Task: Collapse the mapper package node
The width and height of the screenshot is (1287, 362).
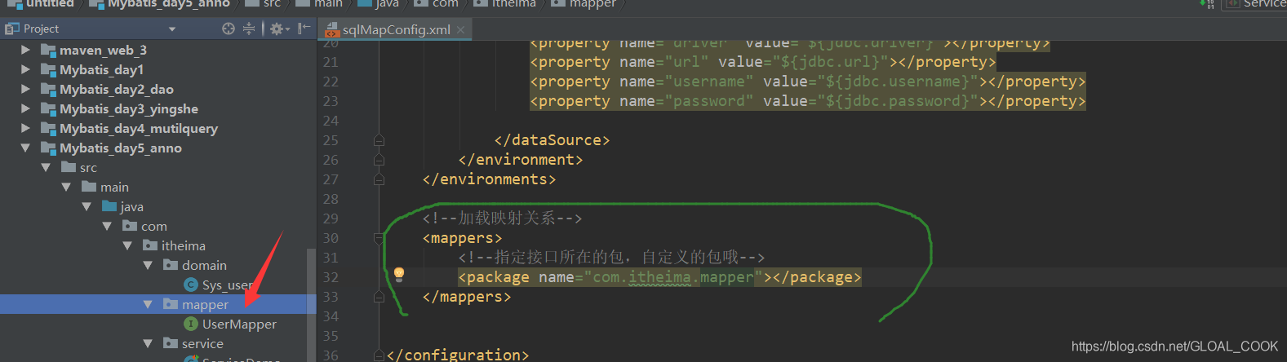Action: click(148, 304)
